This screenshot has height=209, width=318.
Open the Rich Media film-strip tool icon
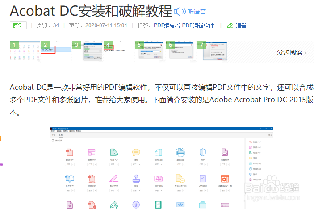click(x=159, y=205)
